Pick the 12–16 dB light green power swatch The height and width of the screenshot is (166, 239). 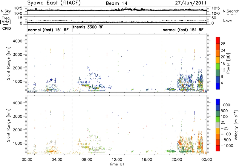[218, 67]
